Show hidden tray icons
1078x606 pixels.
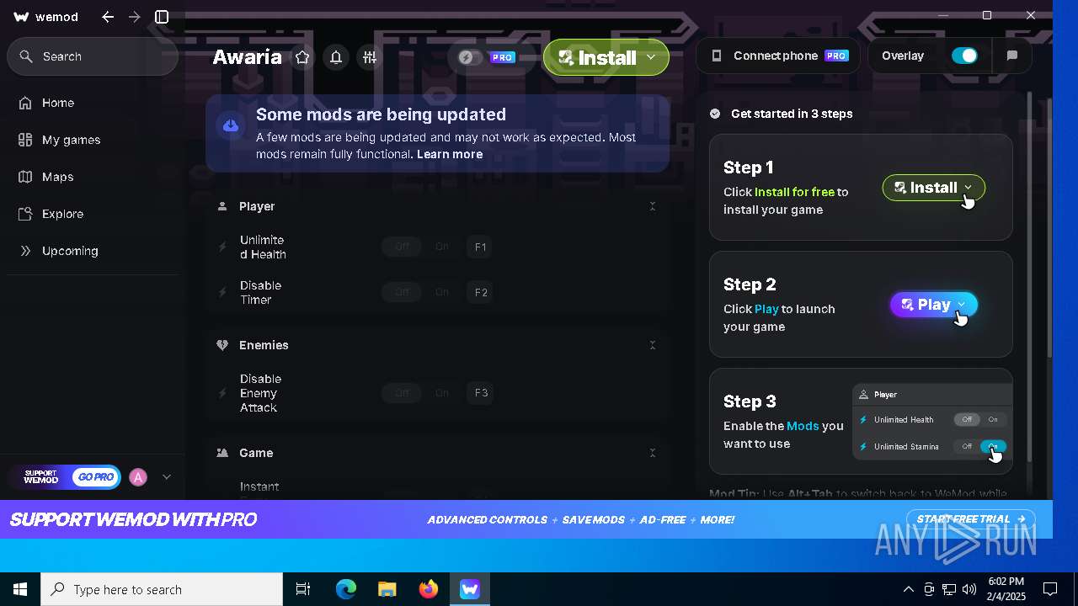908,589
